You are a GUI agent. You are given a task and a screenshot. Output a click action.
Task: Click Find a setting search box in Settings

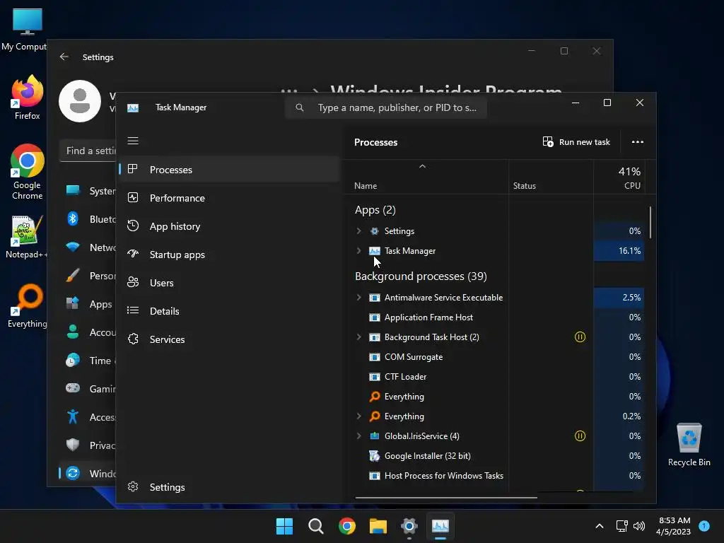pos(88,151)
